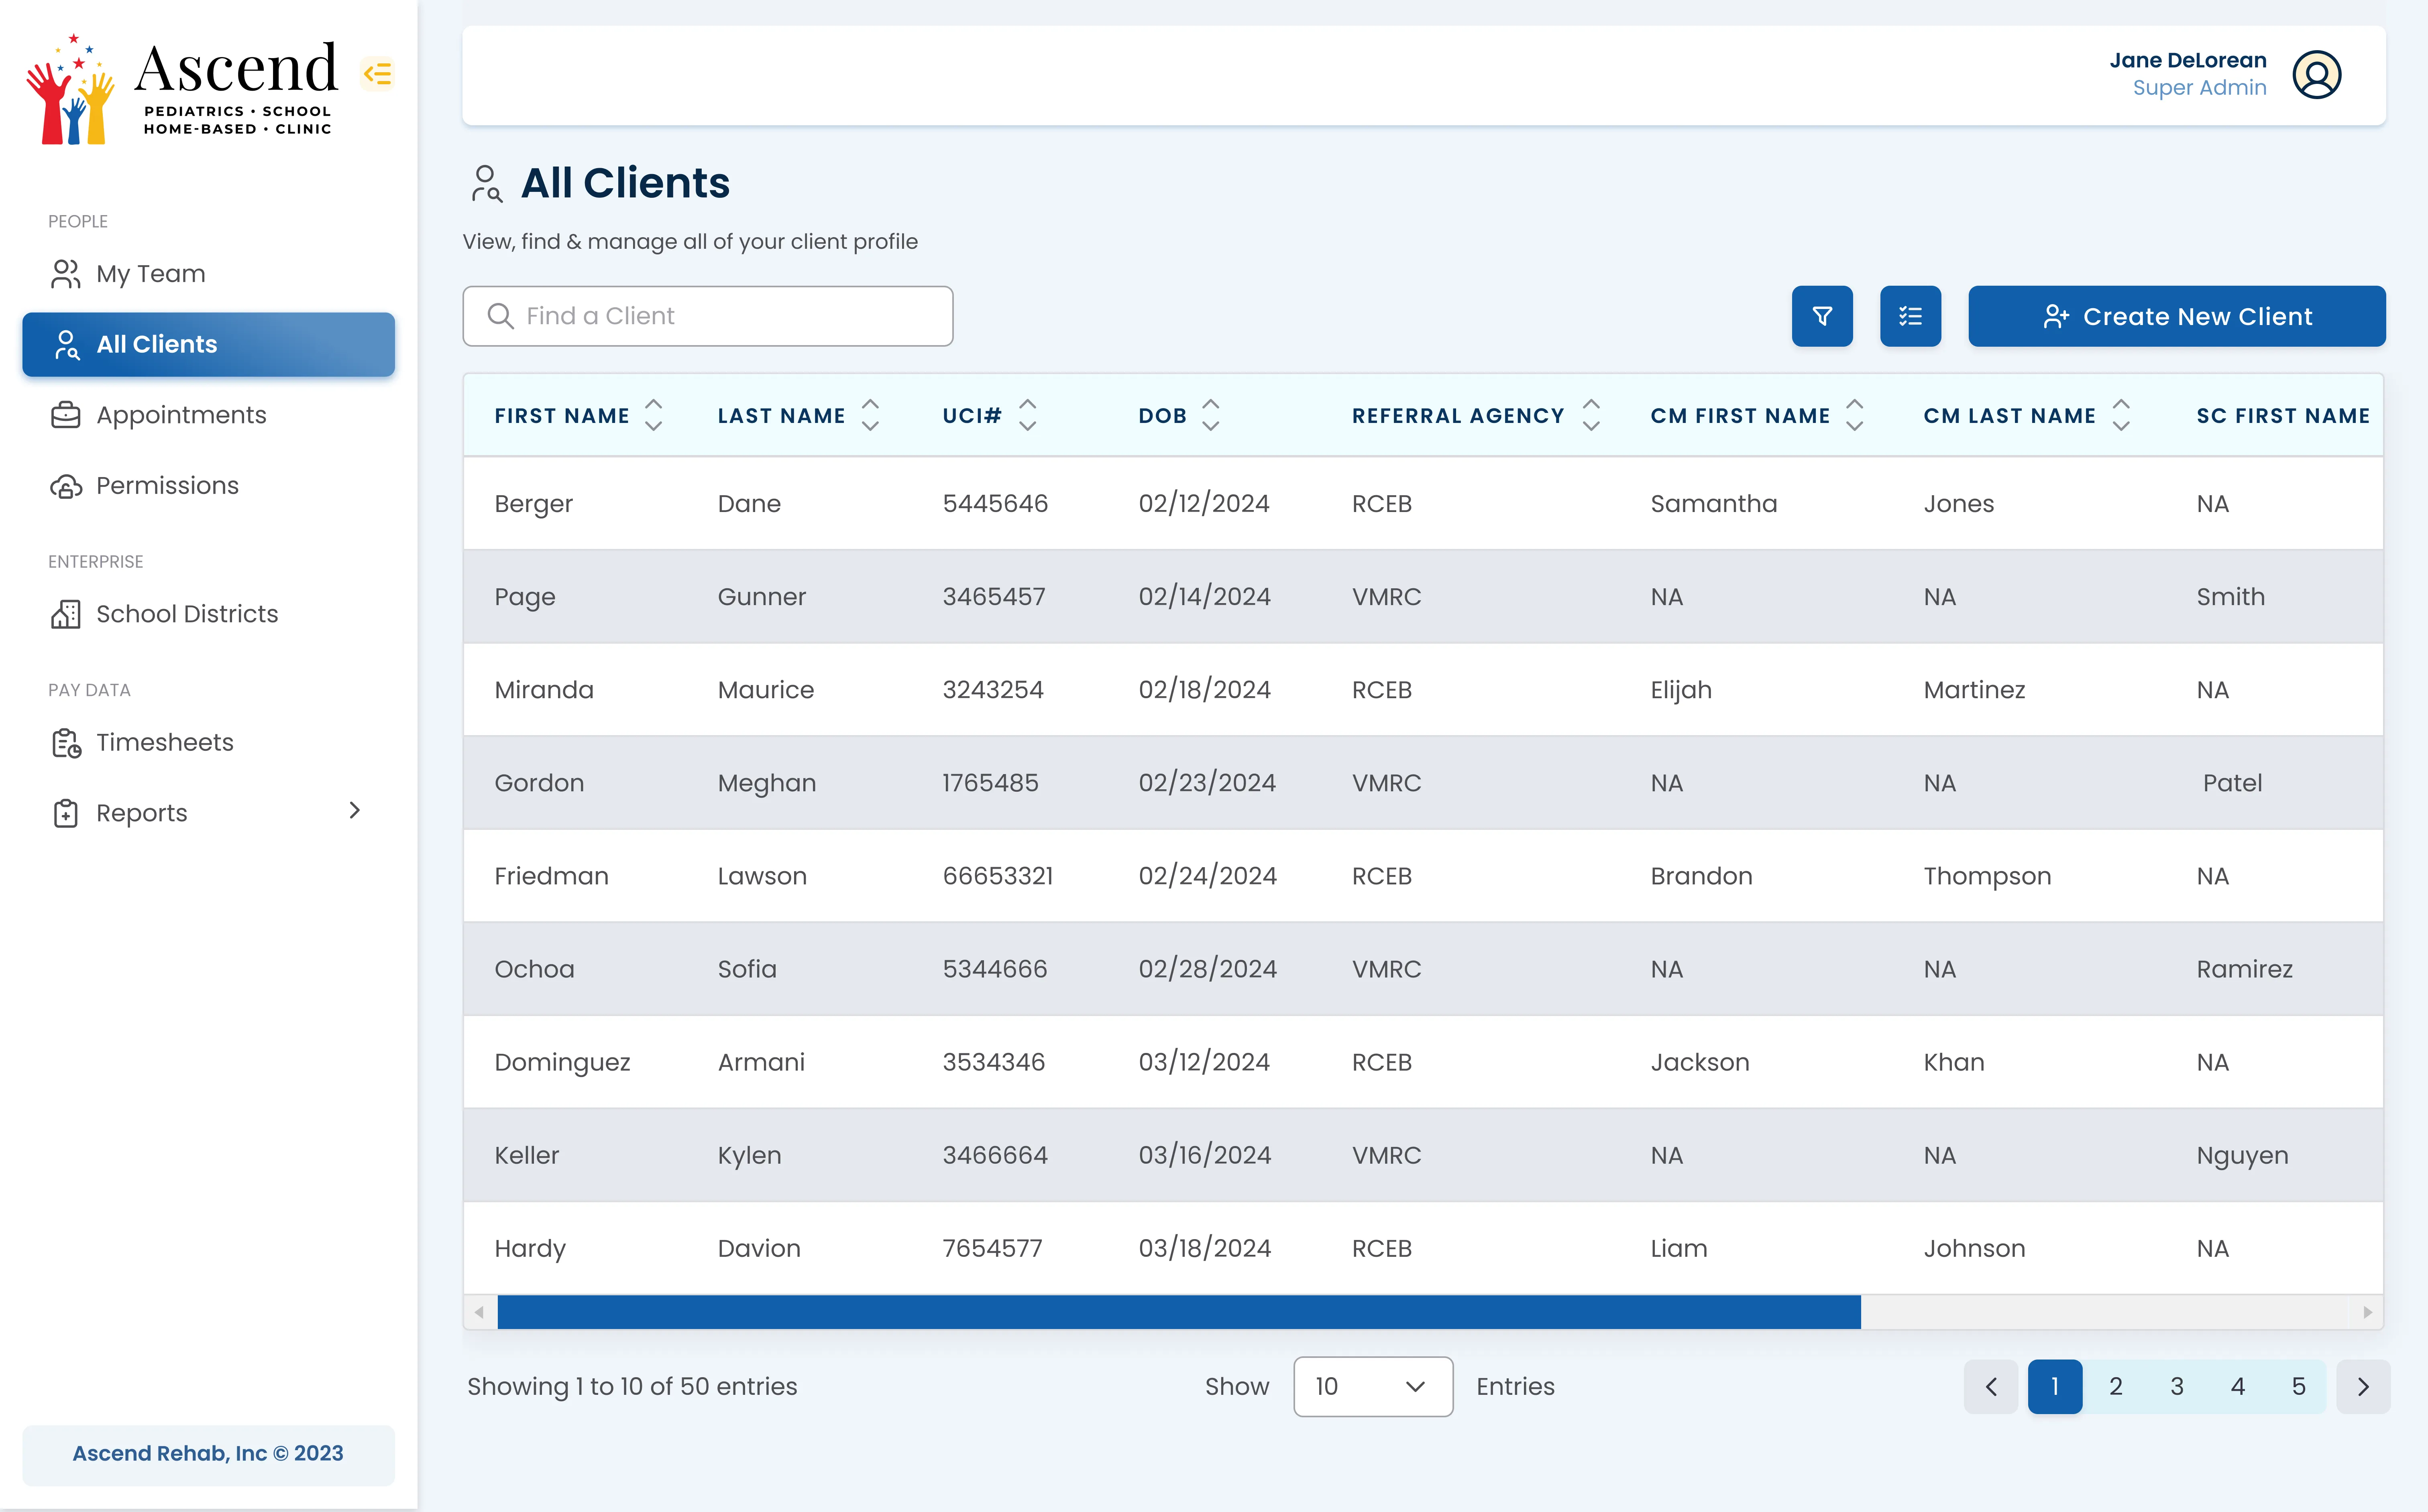Click the Johnson CM last name cell

1974,1248
